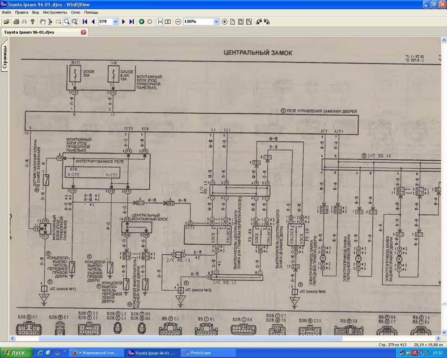This screenshot has height=358, width=447.
Task: Click the Print icon in toolbar
Action: pos(15,21)
